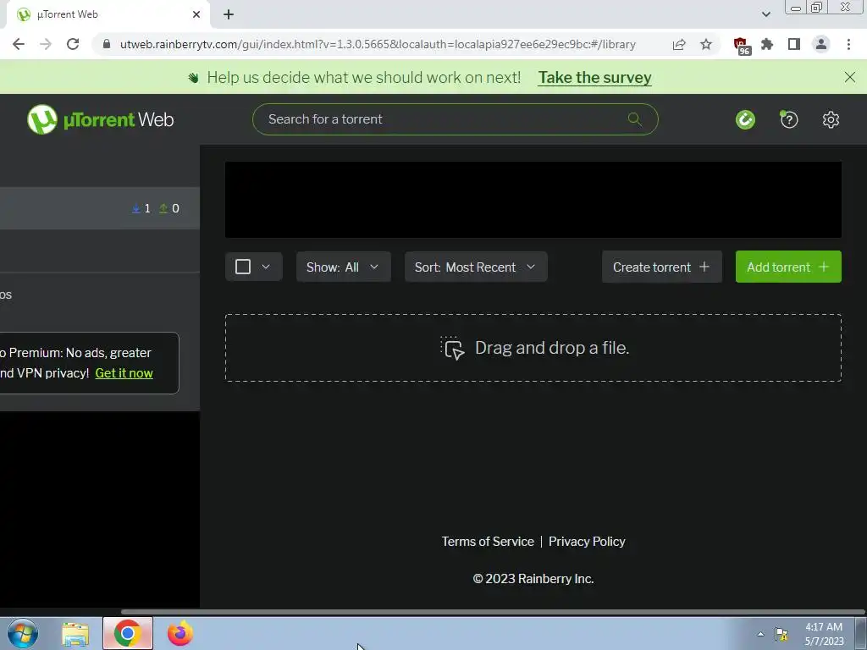Open a new browser tab
The height and width of the screenshot is (650, 867).
tap(229, 15)
